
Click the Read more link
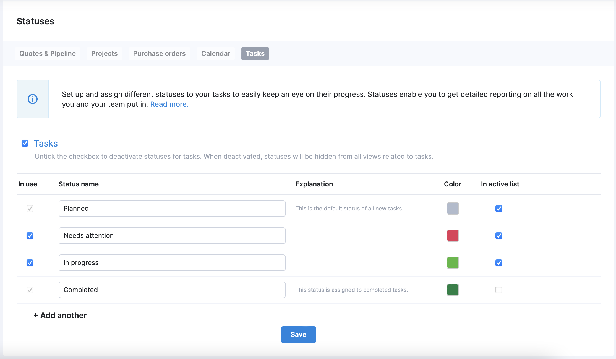point(169,104)
